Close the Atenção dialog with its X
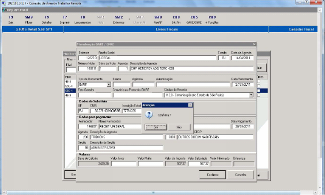This screenshot has height=195, width=325. pyautogui.click(x=190, y=105)
